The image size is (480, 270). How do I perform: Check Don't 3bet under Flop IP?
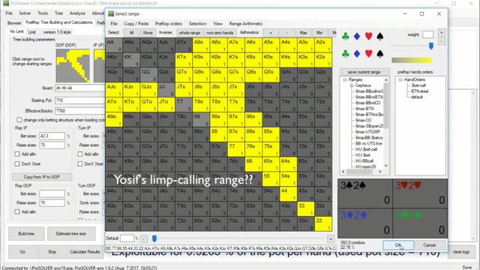coord(17,163)
